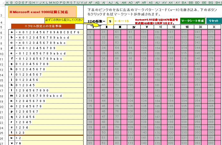Image resolution: width=222 pixels, height=145 pixels.
Task: Click column header AP
Action: point(137,2)
